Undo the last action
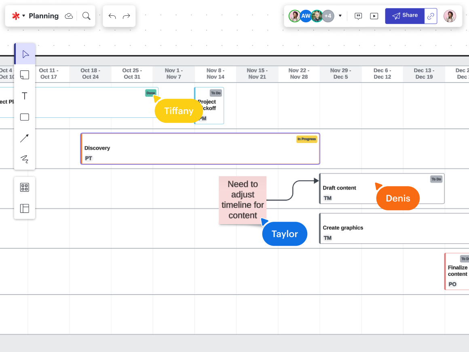 point(112,16)
